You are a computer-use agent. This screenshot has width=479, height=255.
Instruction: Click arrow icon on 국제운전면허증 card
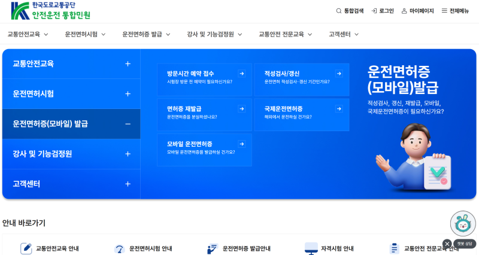tap(339, 109)
